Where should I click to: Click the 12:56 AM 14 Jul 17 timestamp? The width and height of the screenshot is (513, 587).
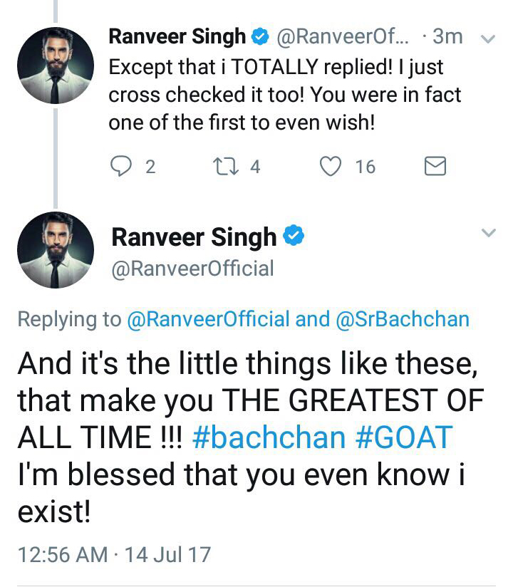[x=114, y=553]
